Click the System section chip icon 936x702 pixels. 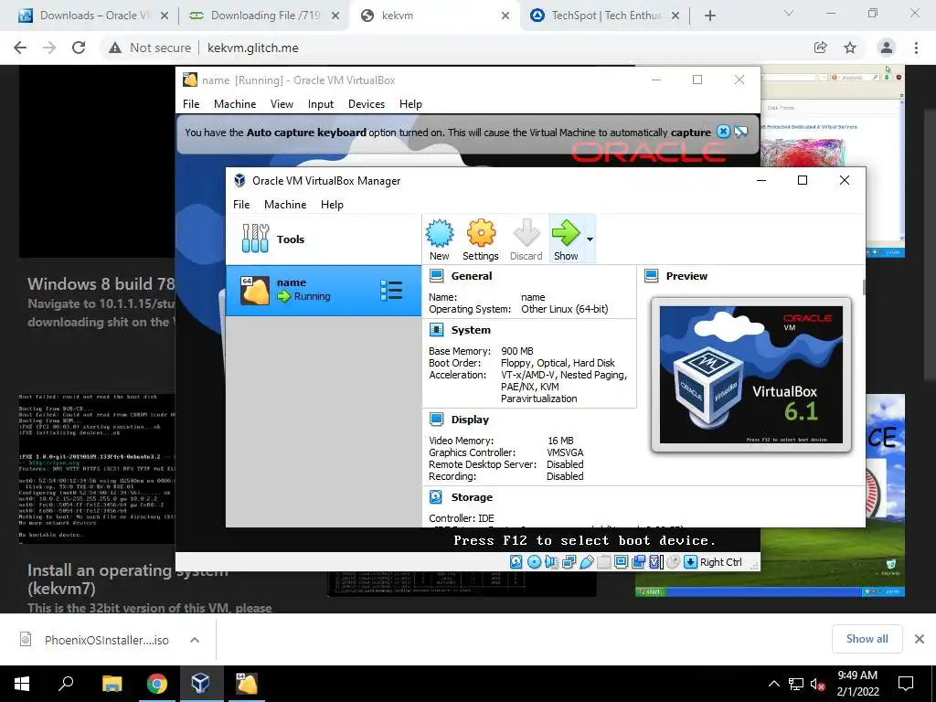[x=436, y=329]
